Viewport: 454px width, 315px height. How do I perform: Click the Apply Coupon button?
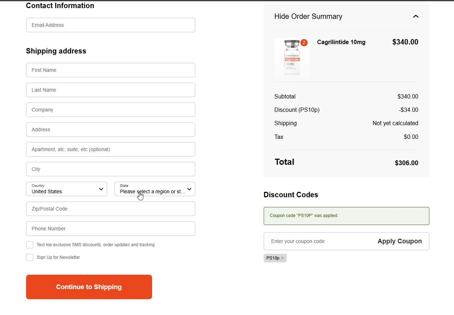(x=400, y=241)
